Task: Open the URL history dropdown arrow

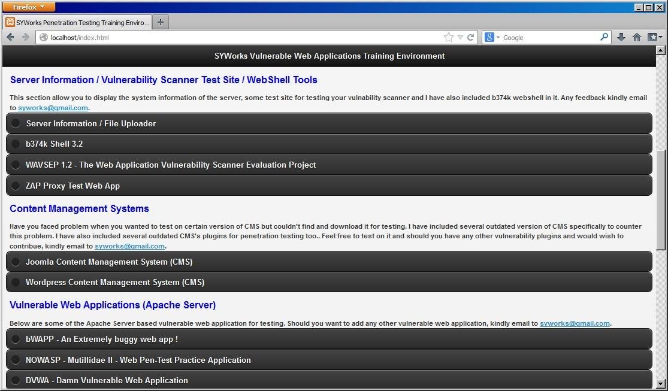Action: [460, 38]
